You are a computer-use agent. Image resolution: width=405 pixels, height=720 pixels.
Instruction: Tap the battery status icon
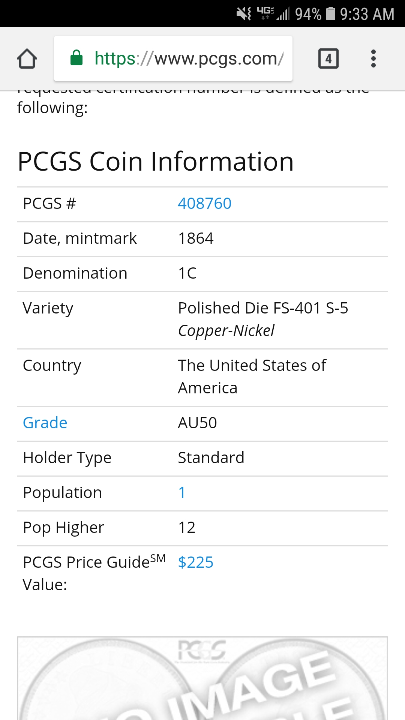coord(330,14)
